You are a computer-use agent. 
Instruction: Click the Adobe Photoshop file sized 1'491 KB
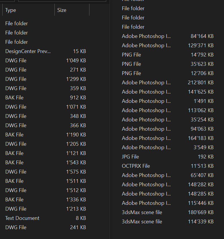[x=146, y=101]
